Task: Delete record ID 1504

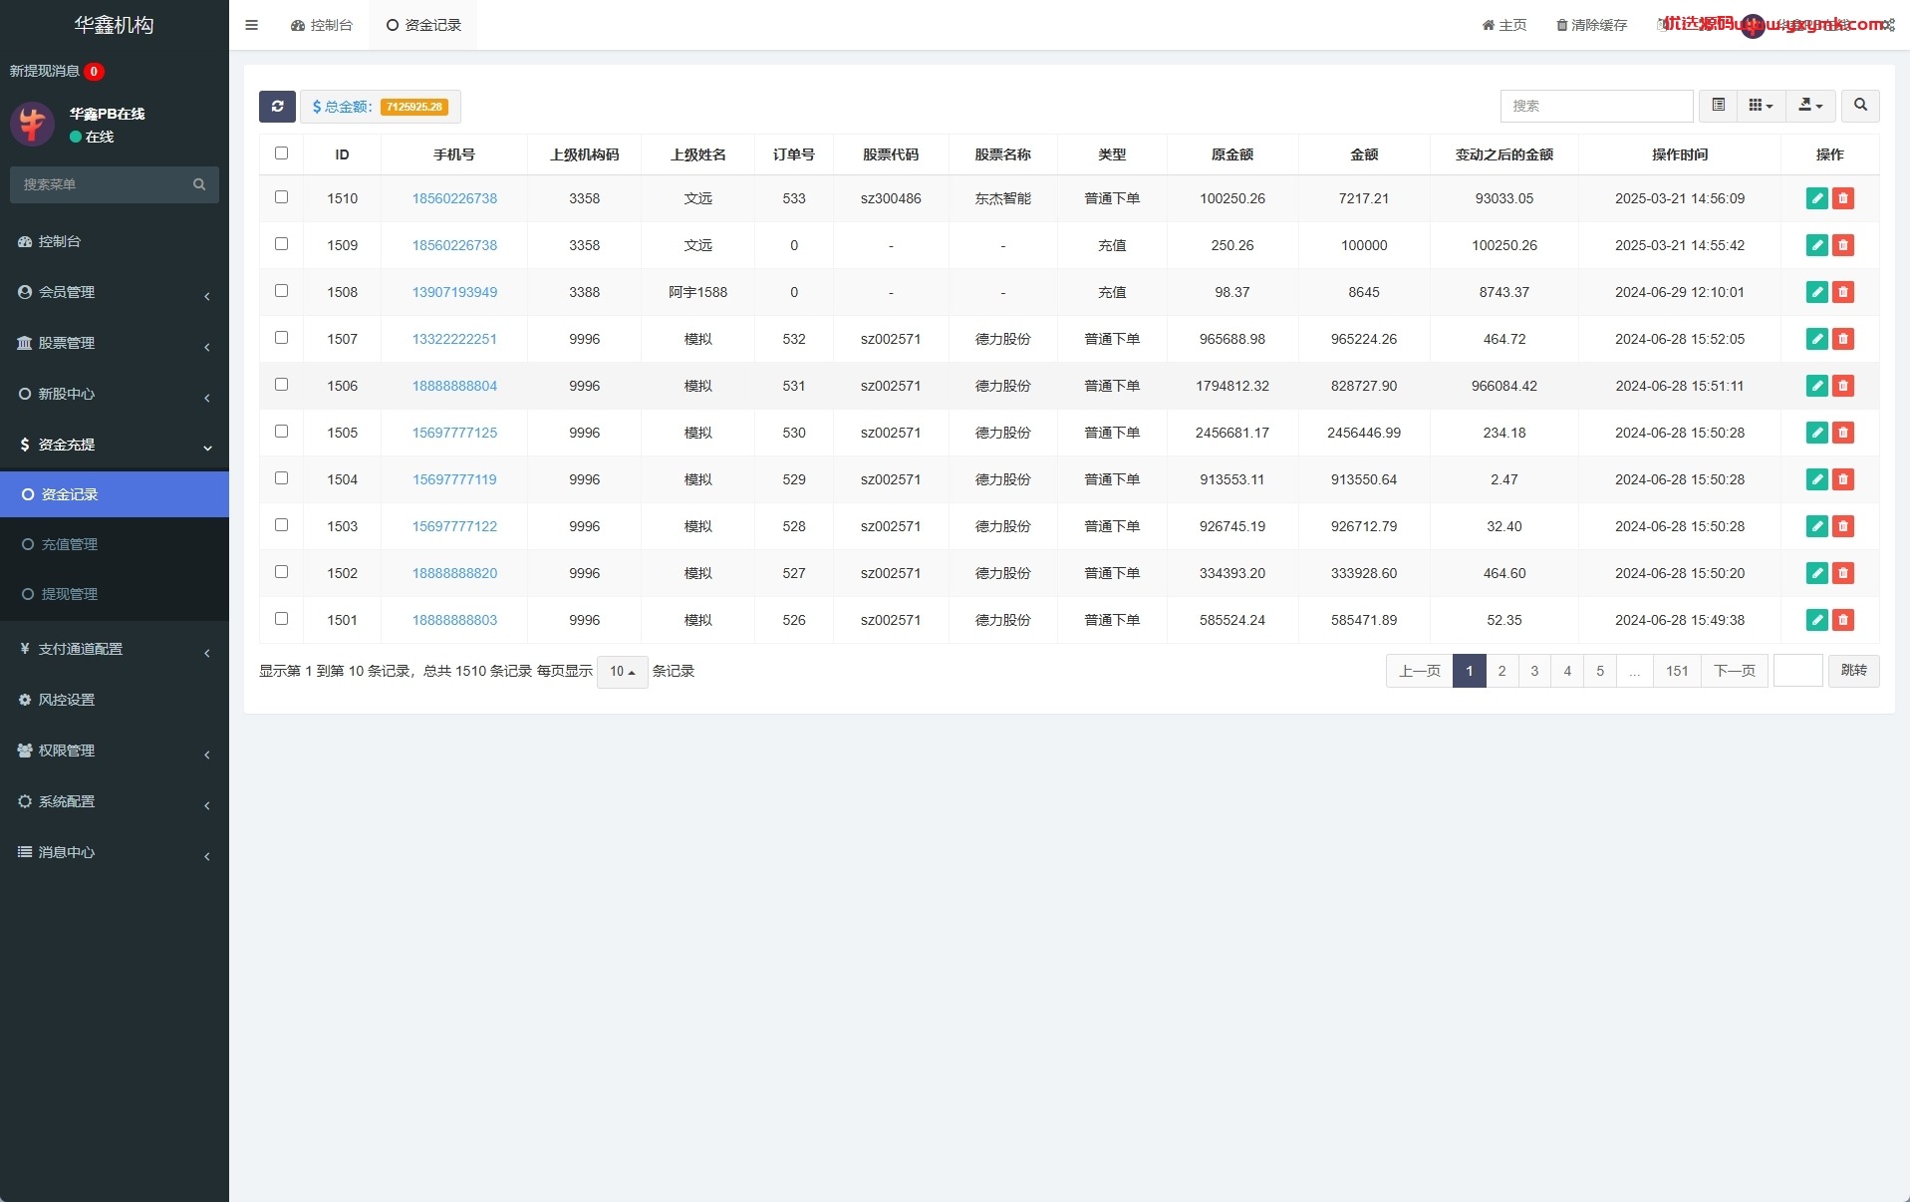Action: 1843,479
